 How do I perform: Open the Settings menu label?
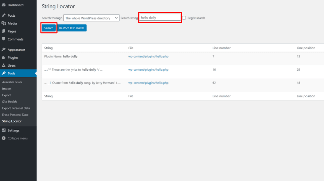[13, 130]
